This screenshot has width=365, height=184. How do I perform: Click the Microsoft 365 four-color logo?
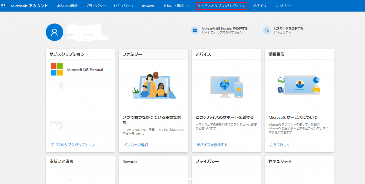[x=57, y=70]
